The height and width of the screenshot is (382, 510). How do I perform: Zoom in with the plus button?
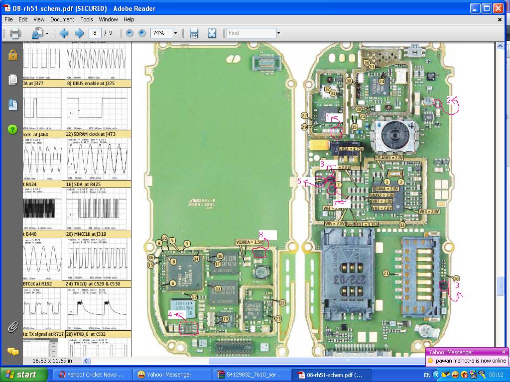(142, 33)
